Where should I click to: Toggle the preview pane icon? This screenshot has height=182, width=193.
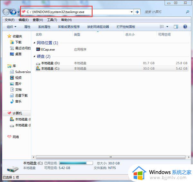click(176, 26)
